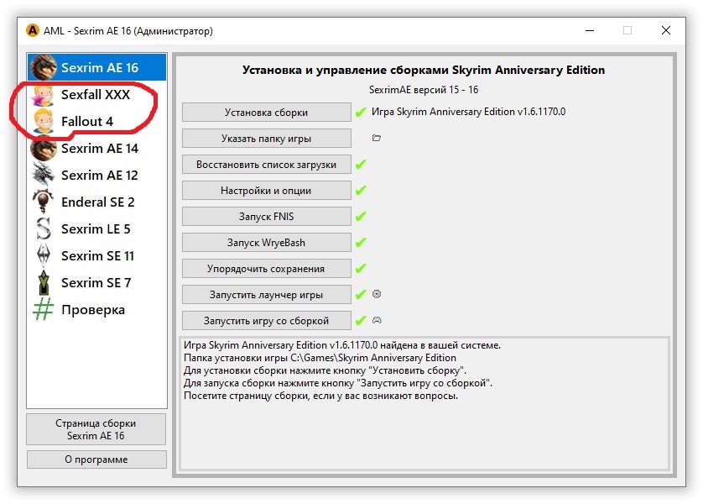This screenshot has height=504, width=703.
Task: Click the green hash Проверка icon
Action: click(x=43, y=309)
